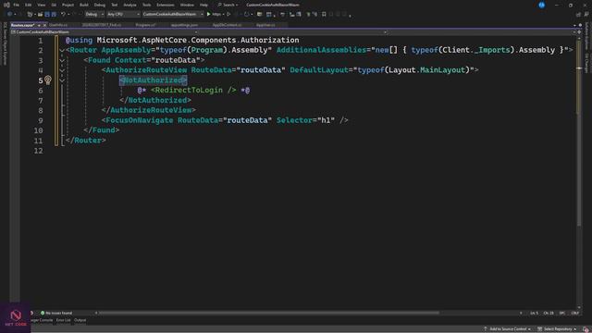Click line number 12 in the gutter

click(x=39, y=151)
